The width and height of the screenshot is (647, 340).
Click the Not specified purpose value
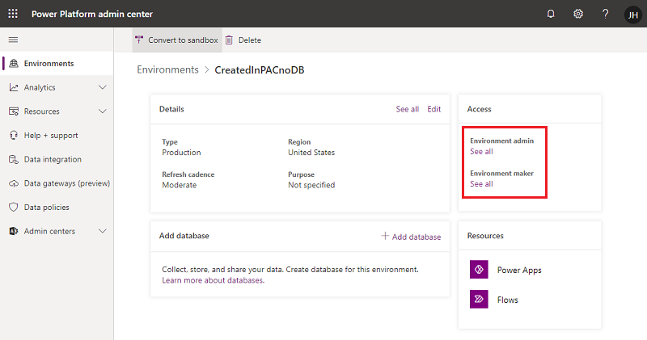tap(311, 185)
